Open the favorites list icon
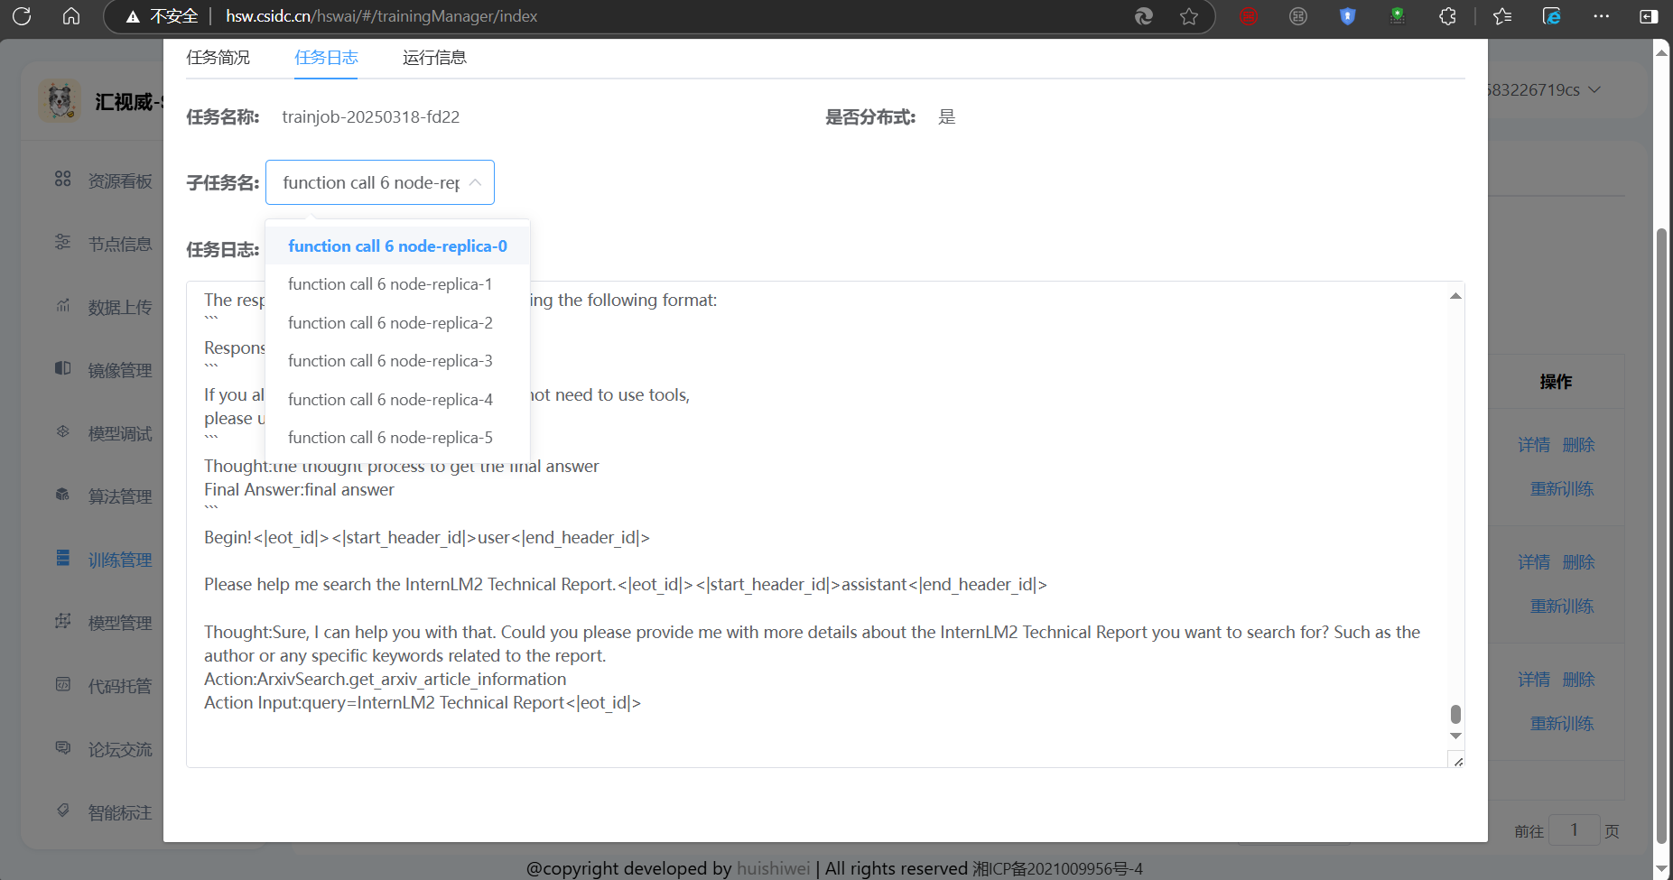 (x=1502, y=16)
